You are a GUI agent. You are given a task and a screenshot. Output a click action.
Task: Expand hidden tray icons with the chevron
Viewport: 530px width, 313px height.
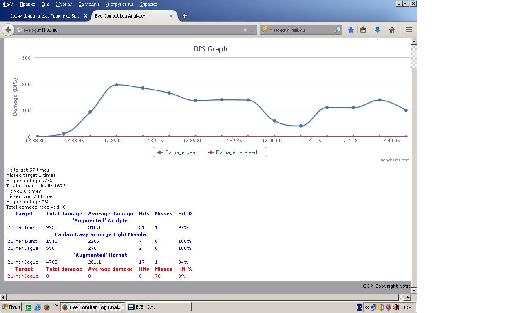tap(367, 307)
